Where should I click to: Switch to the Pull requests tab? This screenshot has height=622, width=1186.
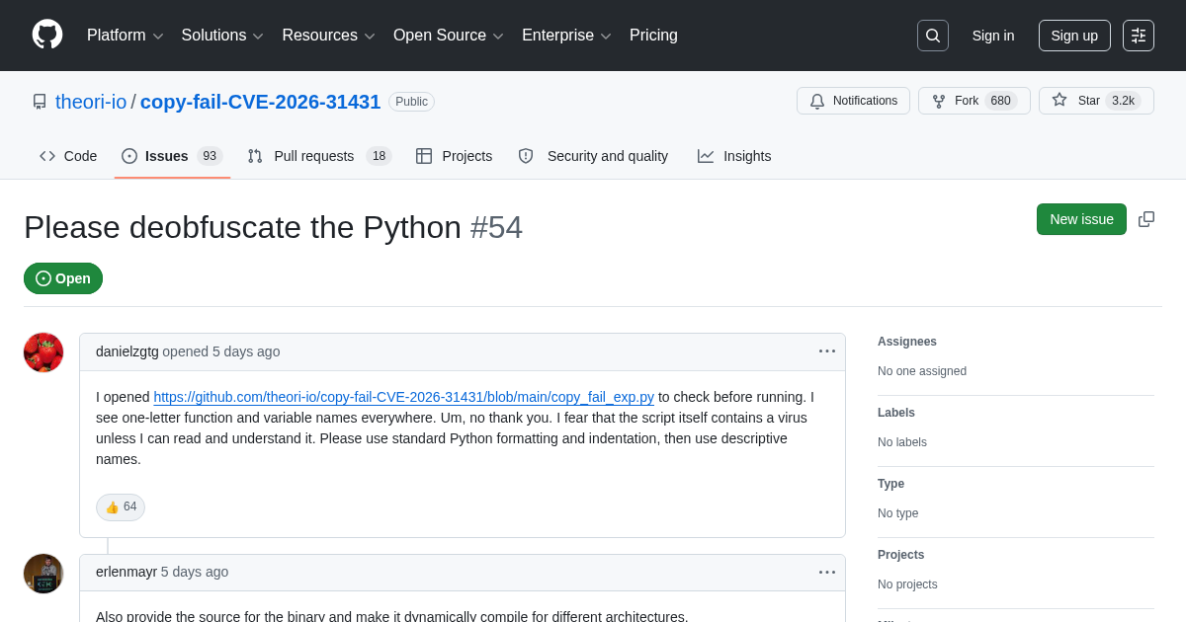point(319,156)
